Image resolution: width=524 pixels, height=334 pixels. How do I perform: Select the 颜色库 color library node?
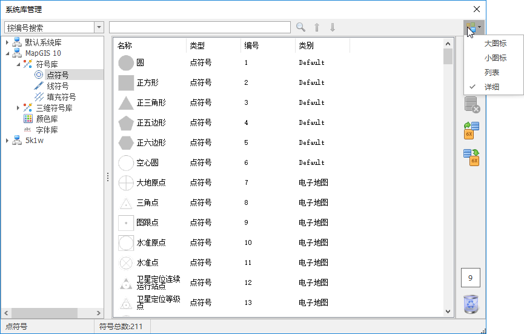point(47,119)
